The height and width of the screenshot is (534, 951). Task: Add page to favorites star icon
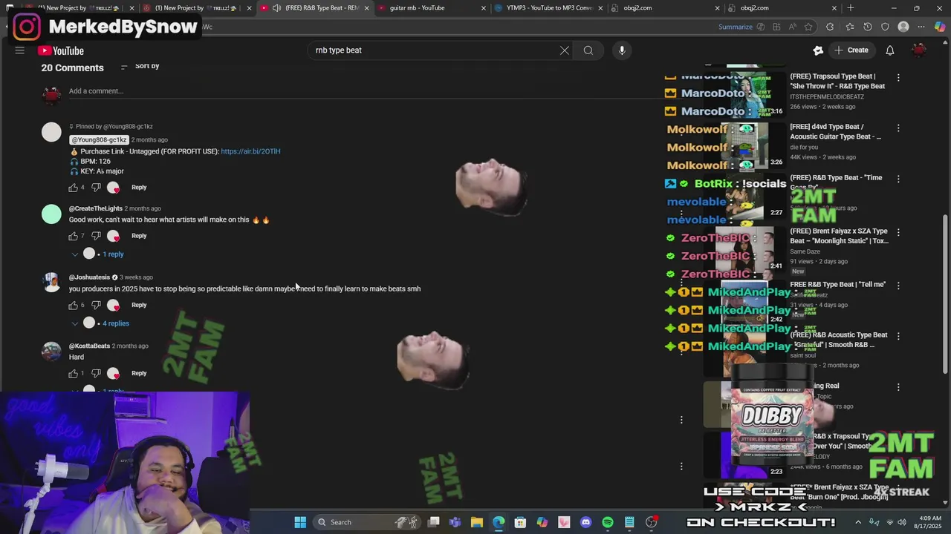pyautogui.click(x=808, y=27)
